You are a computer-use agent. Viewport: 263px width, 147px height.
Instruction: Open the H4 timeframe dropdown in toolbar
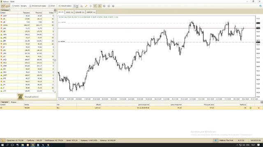coord(76,6)
